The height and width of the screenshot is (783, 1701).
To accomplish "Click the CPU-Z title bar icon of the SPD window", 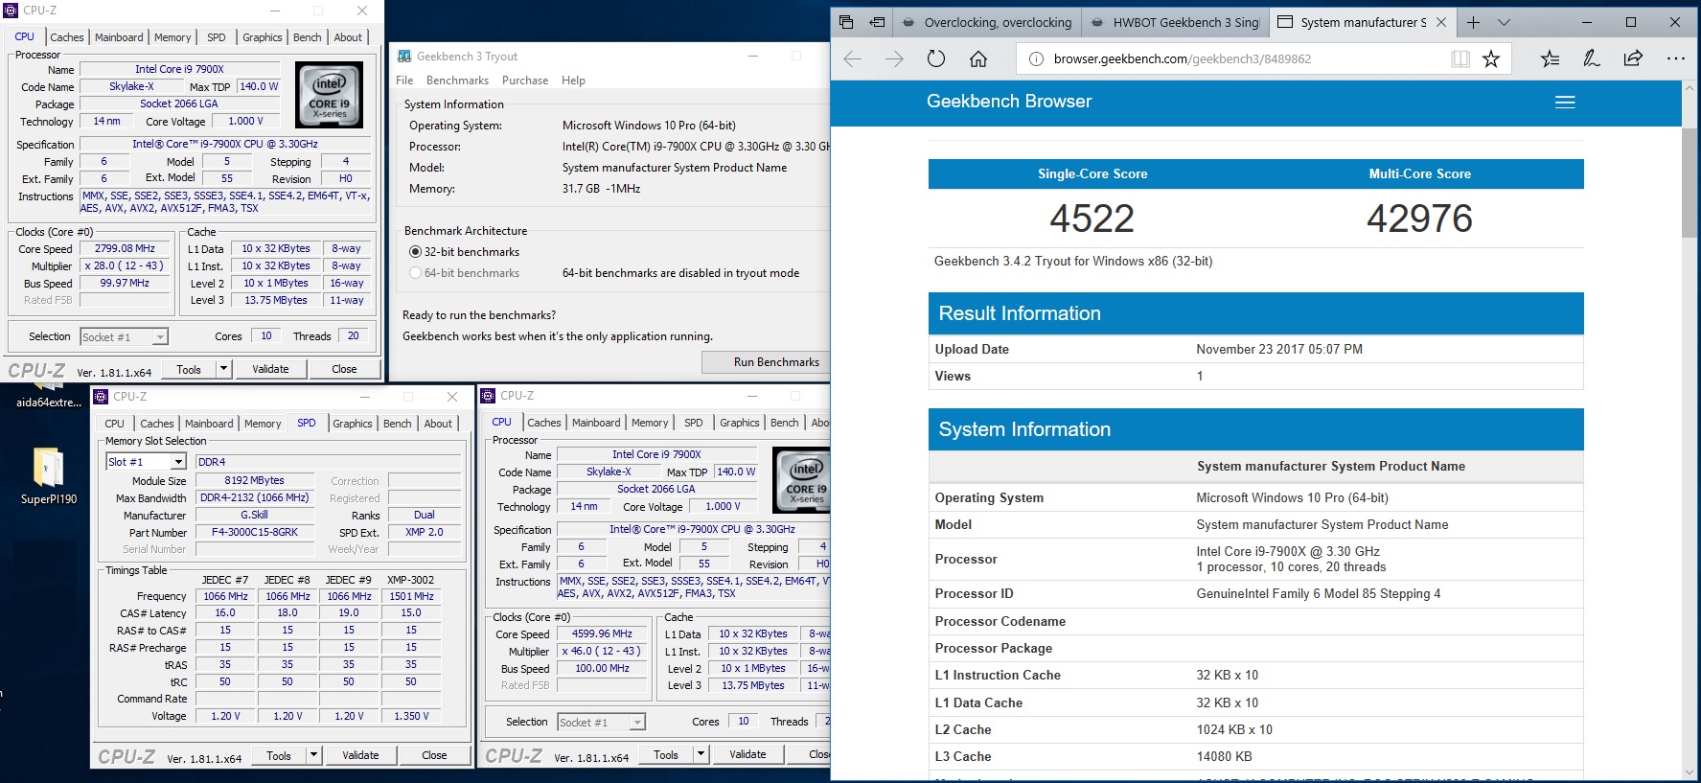I will [x=101, y=396].
